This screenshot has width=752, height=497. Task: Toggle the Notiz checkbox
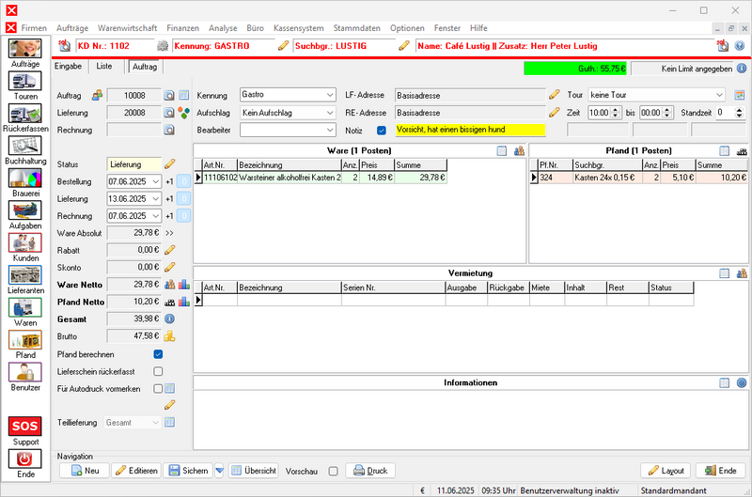click(x=381, y=130)
